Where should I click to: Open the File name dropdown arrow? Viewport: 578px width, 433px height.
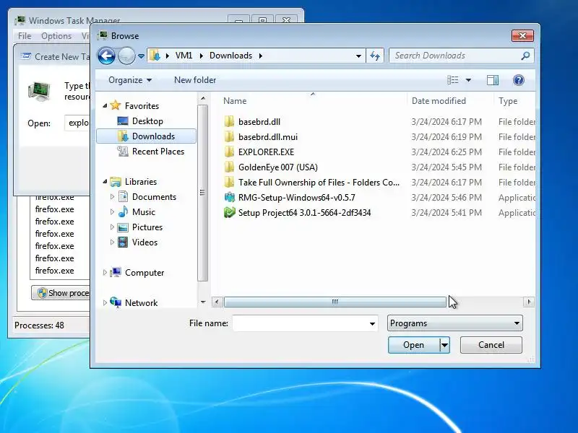coord(372,323)
